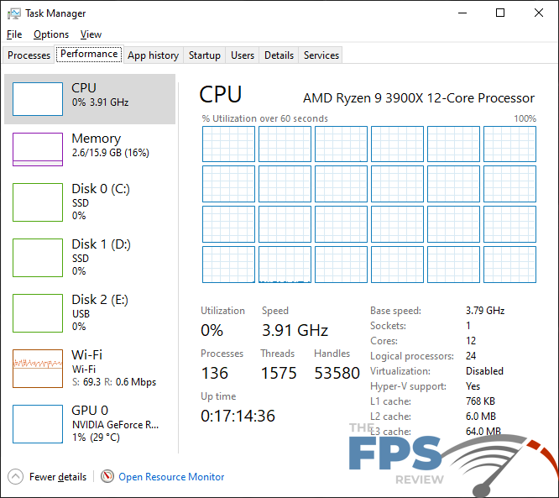The width and height of the screenshot is (559, 498).
Task: Click the Logical processors value 24
Action: pyautogui.click(x=471, y=356)
